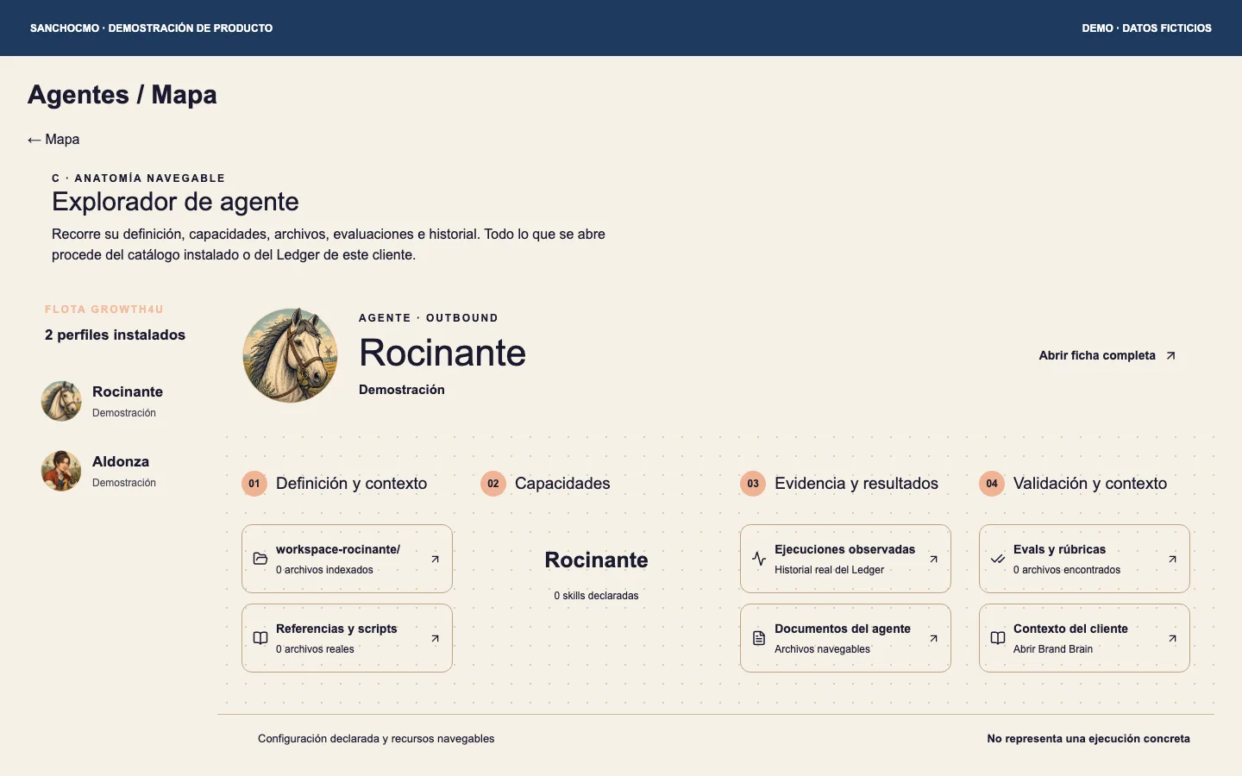Click Rocinante's horse avatar in the sidebar
This screenshot has height=776, width=1242.
(62, 401)
